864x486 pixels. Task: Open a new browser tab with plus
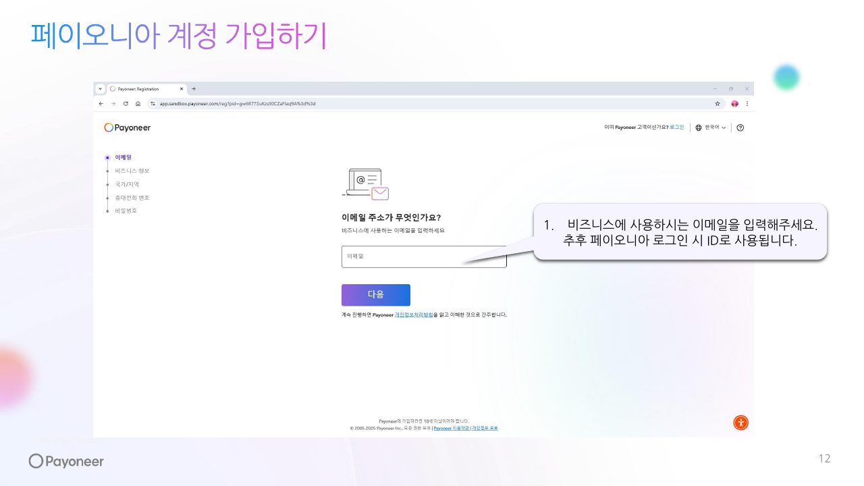pyautogui.click(x=194, y=88)
